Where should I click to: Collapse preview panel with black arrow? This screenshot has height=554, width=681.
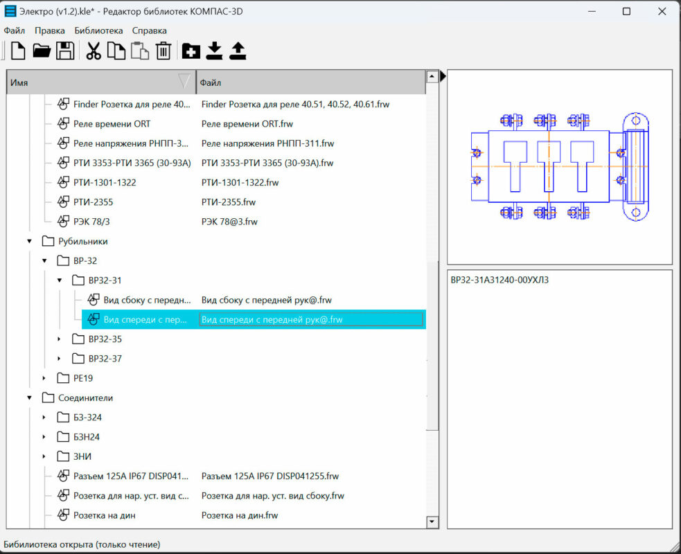(x=443, y=76)
